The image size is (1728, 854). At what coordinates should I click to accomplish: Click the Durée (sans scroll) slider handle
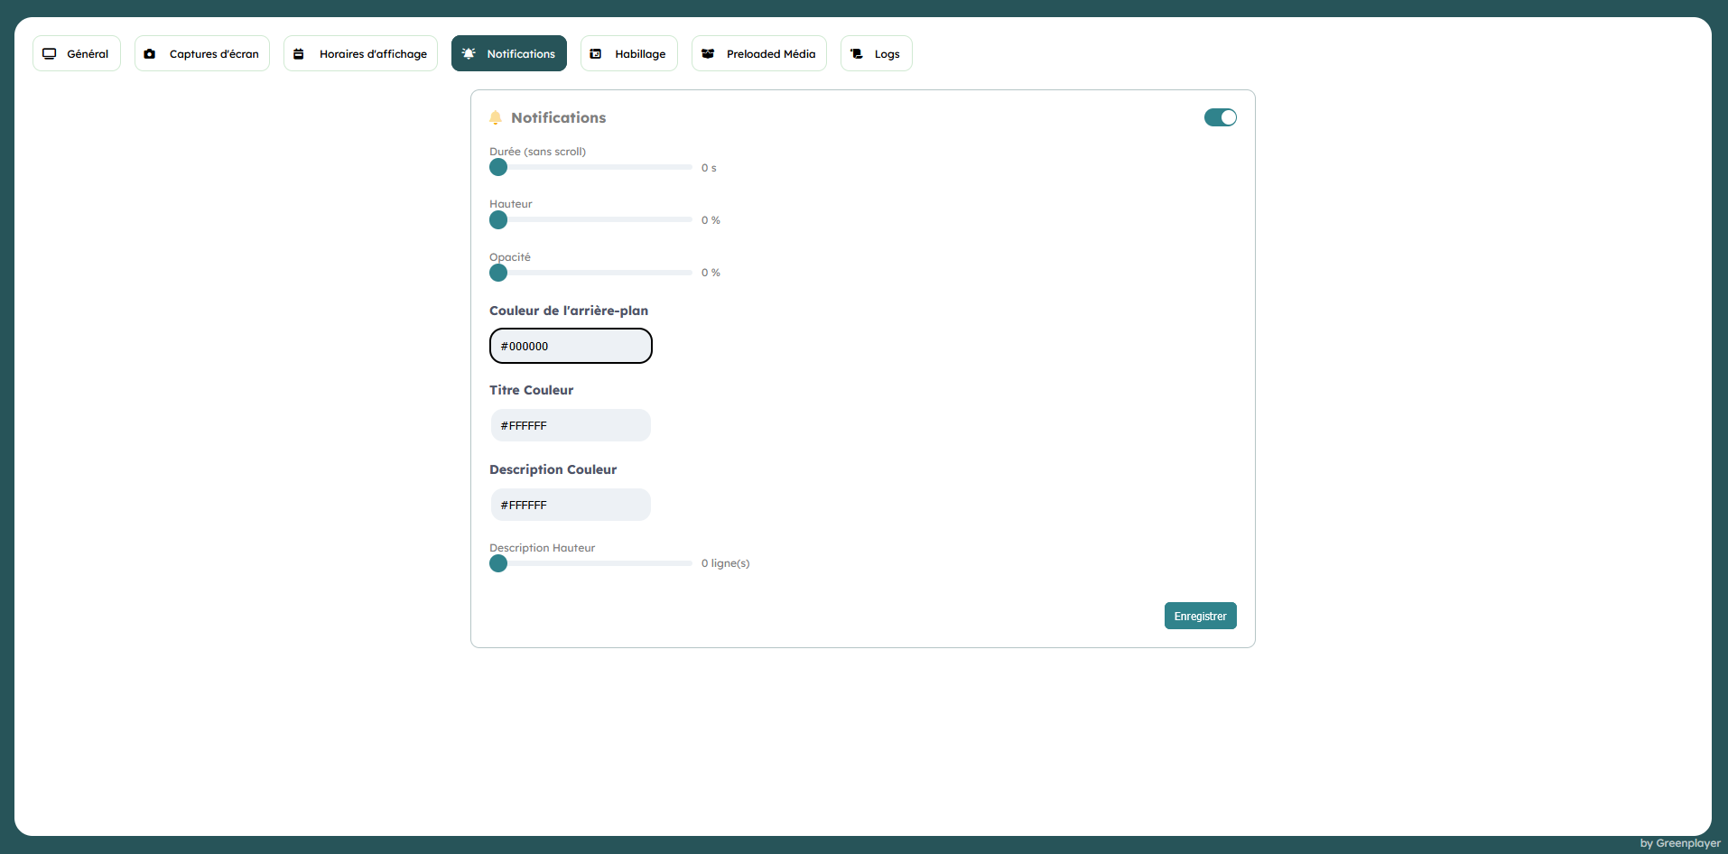(x=498, y=168)
